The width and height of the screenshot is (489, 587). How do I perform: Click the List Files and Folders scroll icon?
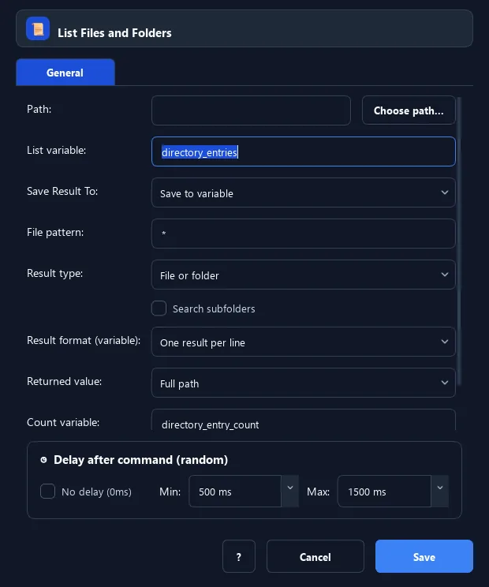38,28
